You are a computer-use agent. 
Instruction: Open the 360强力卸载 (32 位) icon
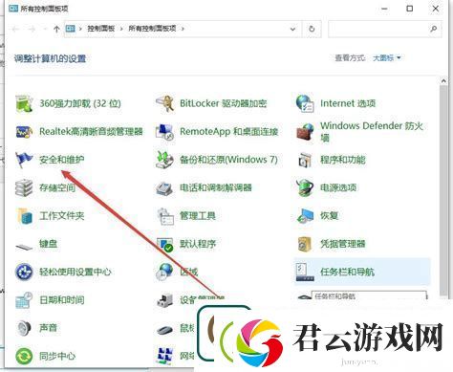(x=24, y=103)
